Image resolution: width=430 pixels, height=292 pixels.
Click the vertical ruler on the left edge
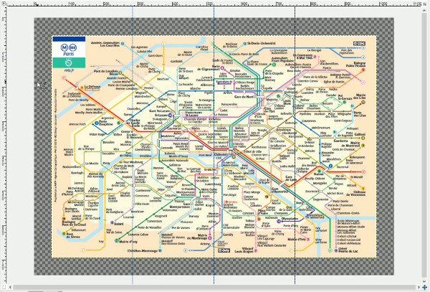[x=4, y=146]
